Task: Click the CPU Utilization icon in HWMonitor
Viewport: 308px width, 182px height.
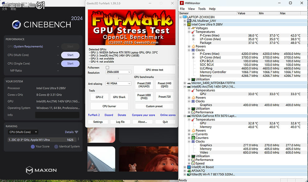Action: (x=193, y=79)
